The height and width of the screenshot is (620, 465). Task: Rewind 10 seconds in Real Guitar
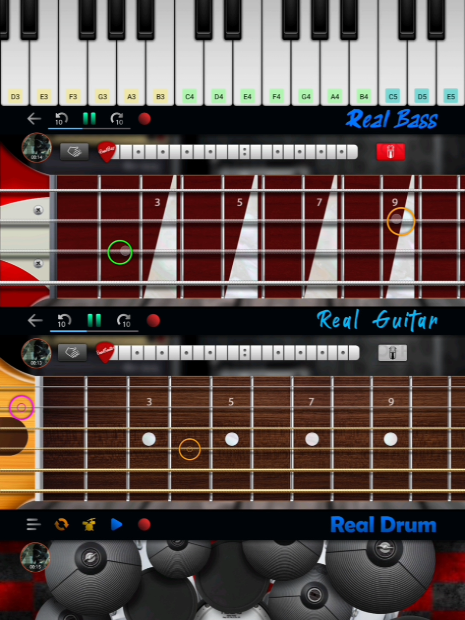64,320
